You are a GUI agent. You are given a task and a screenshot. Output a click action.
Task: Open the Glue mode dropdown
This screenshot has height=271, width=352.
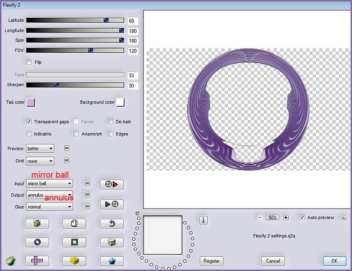(x=49, y=206)
